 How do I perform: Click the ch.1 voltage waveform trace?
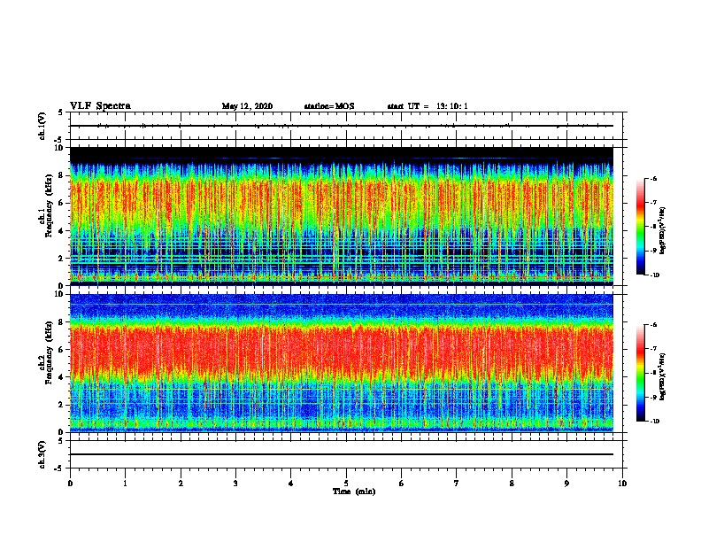point(342,126)
